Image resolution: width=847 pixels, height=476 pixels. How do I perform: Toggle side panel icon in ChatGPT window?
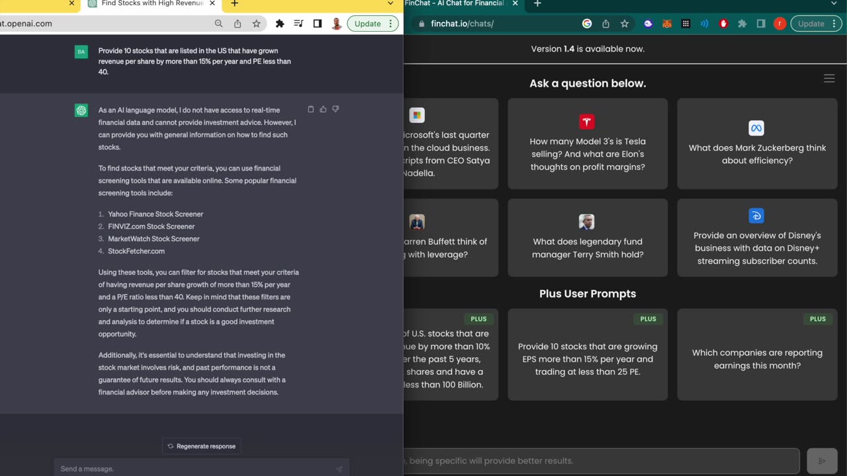(318, 24)
